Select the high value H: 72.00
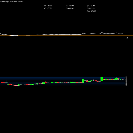This screenshot has width=133, height=133. click(70, 6)
